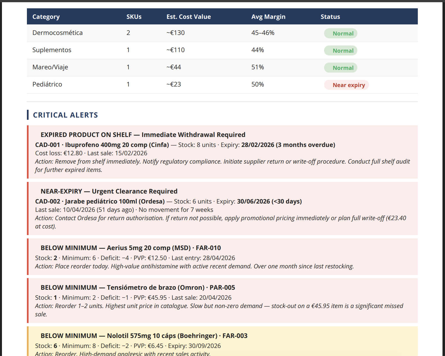Screen dimensions: 445x356
Task: Click the Category column header
Action: 46,17
